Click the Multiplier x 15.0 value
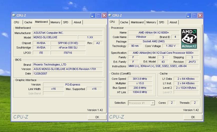217x132 pixels. (x=140, y=83)
